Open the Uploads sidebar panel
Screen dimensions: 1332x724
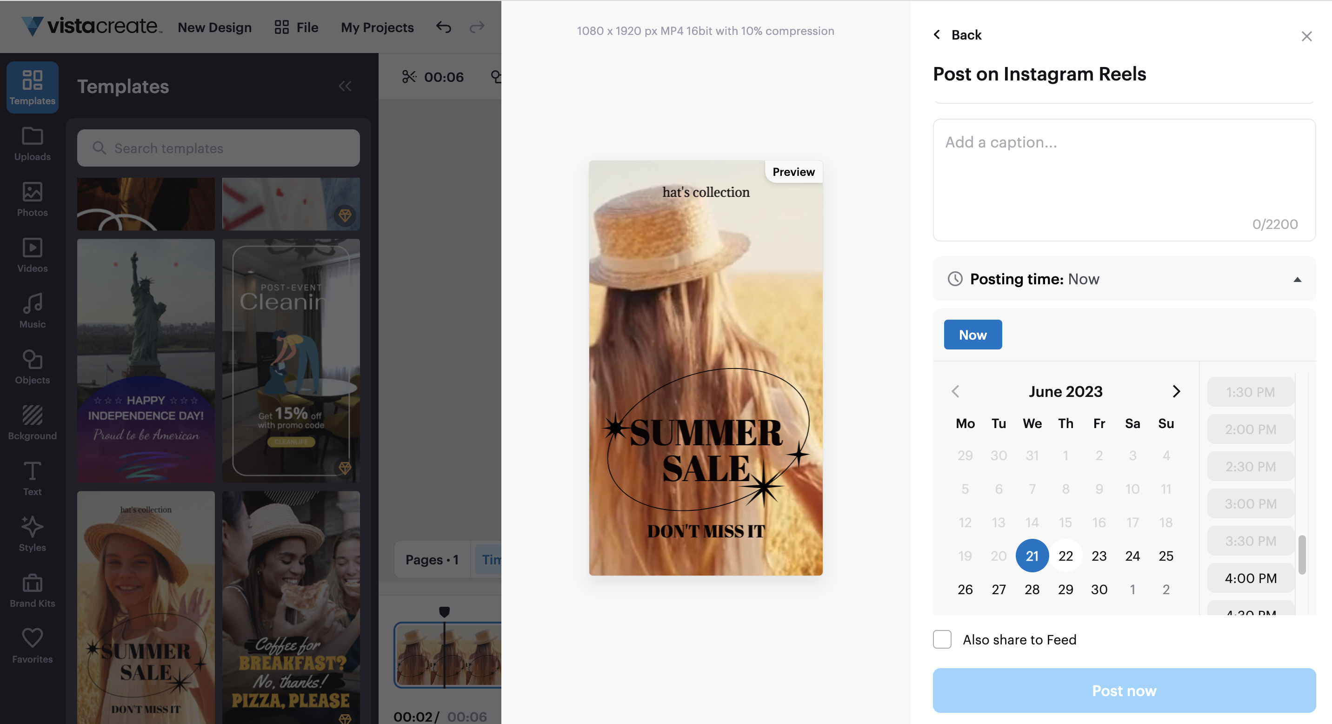pyautogui.click(x=32, y=144)
